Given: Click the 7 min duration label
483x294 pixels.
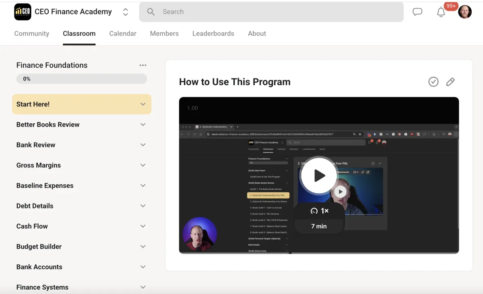Looking at the screenshot, I should [x=319, y=226].
